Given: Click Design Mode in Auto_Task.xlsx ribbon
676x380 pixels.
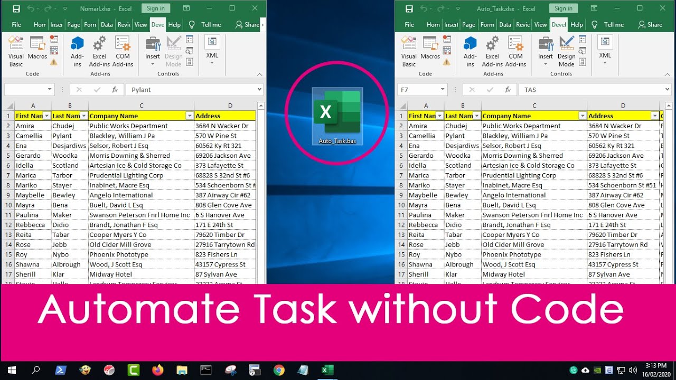Looking at the screenshot, I should [567, 52].
